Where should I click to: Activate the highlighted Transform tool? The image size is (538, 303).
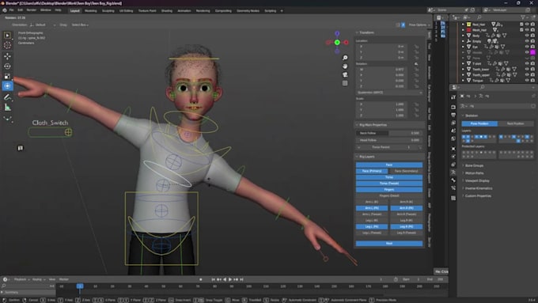click(7, 85)
